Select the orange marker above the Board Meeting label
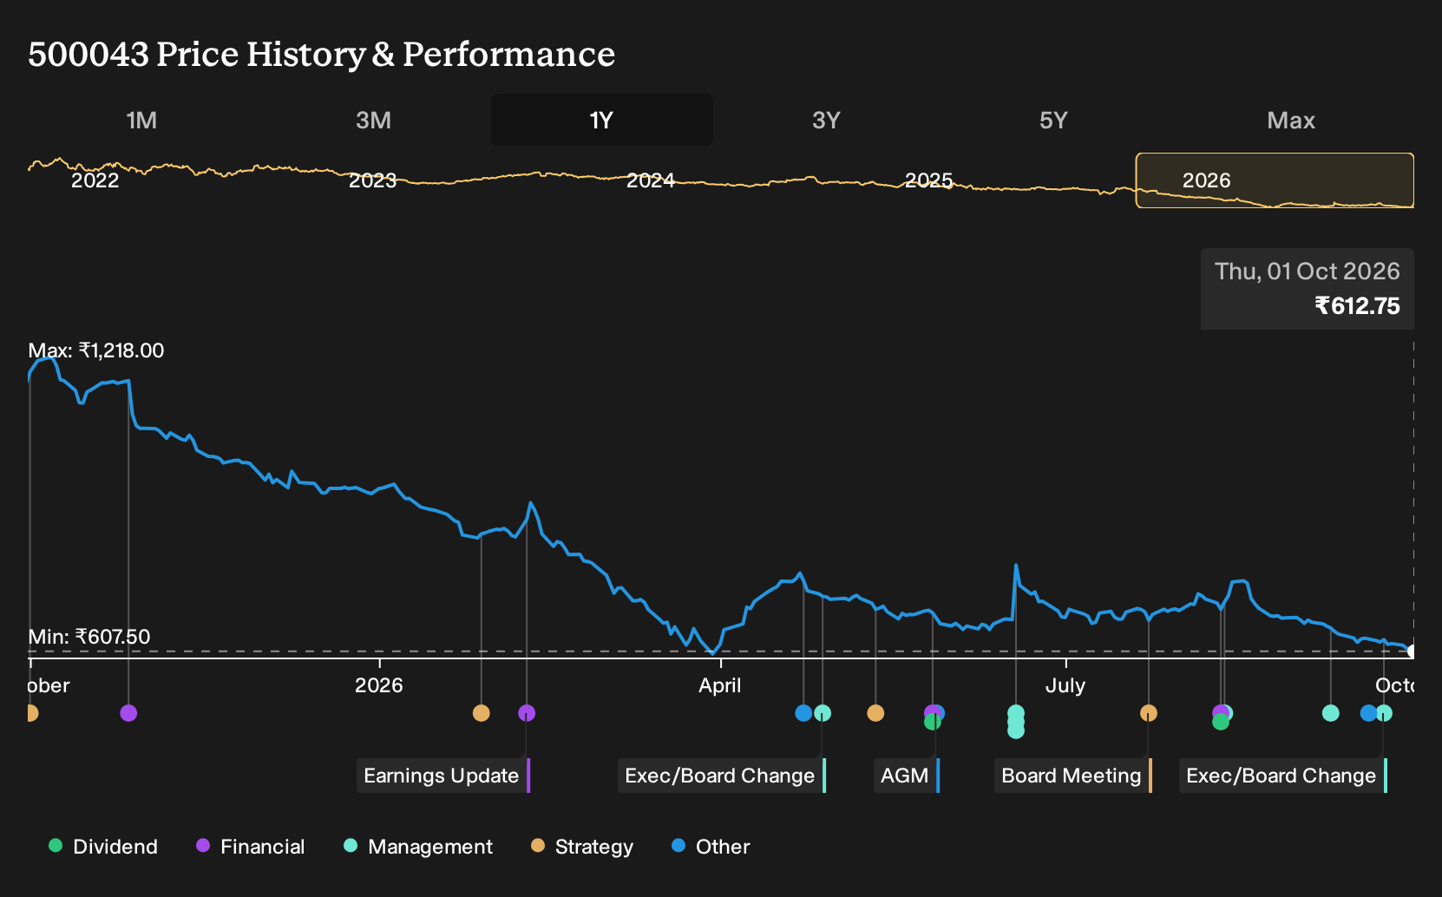1442x897 pixels. coord(1149,713)
